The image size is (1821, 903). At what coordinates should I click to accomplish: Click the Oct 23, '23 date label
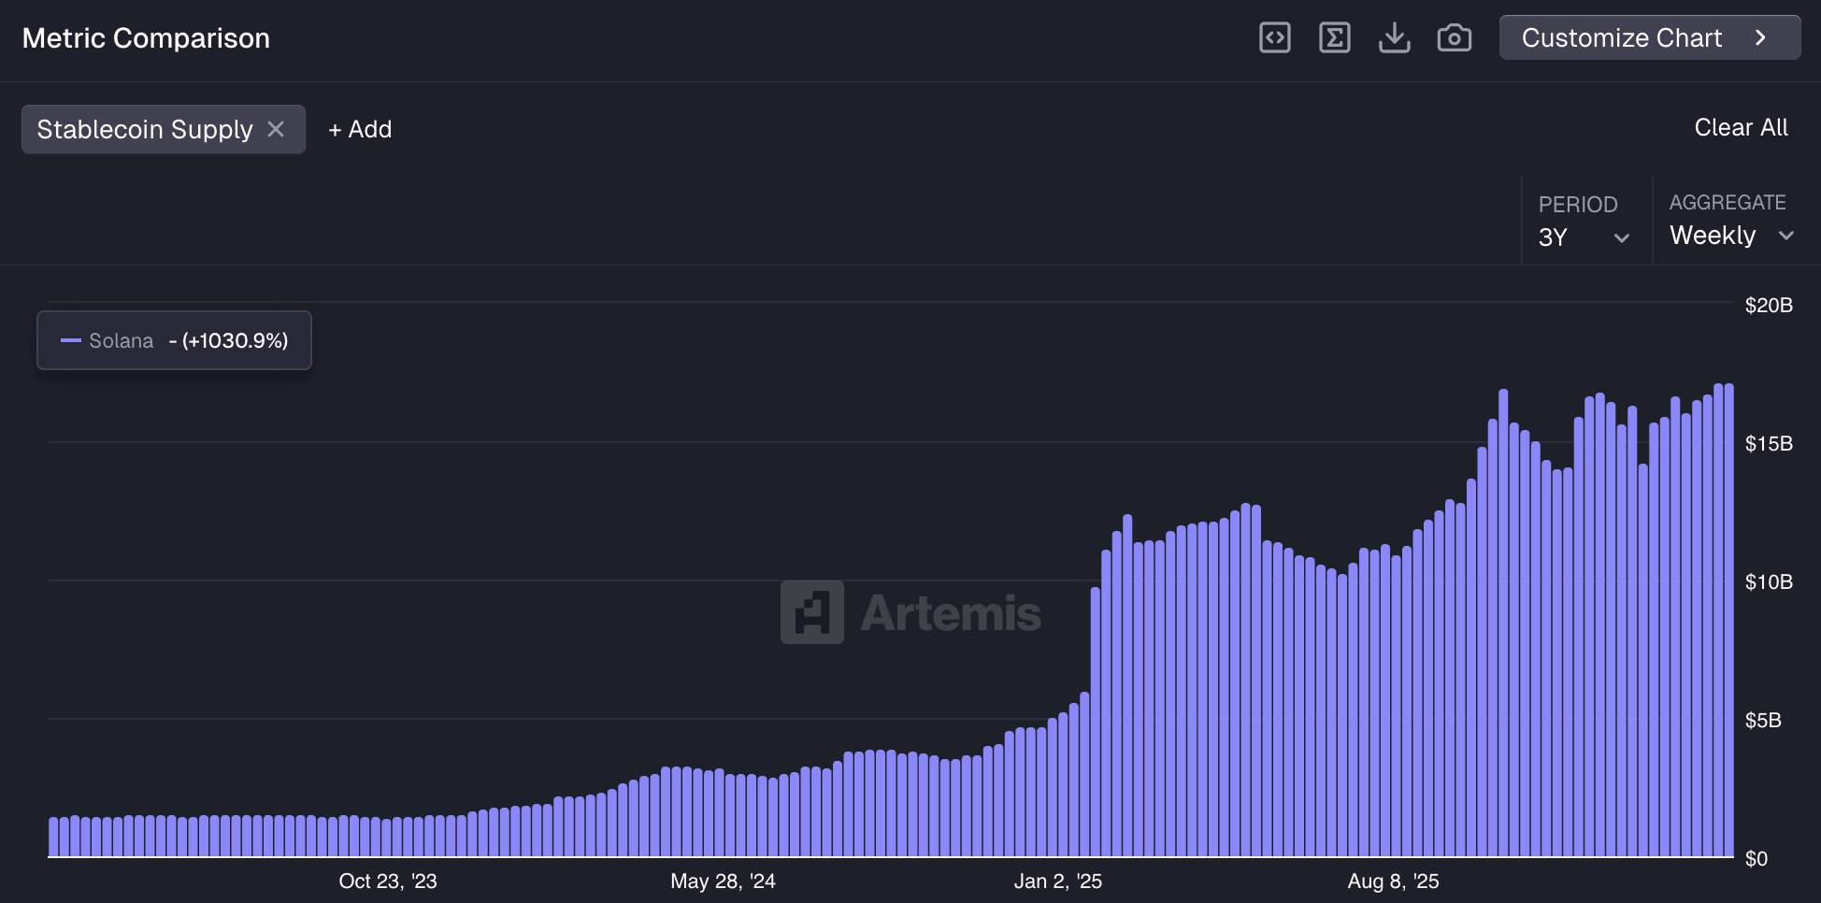point(388,881)
